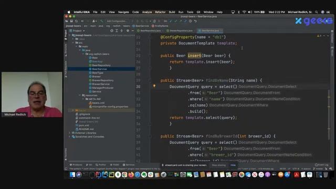The image size is (336, 189).
Task: Collapse the META-INF folder
Action: click(83, 99)
